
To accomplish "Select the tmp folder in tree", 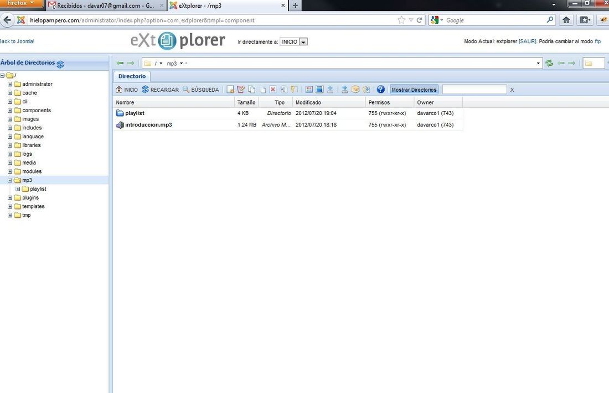I will [x=27, y=215].
